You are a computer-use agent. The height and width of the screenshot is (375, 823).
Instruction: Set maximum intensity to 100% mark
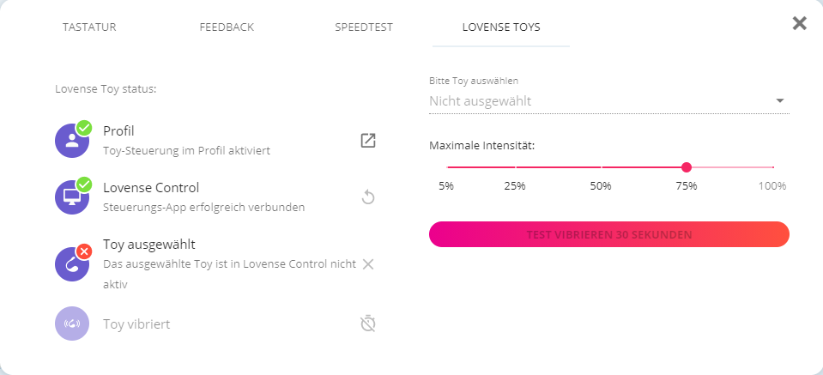point(772,167)
